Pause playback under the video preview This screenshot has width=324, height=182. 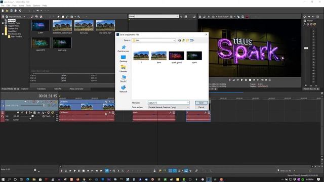246,80
